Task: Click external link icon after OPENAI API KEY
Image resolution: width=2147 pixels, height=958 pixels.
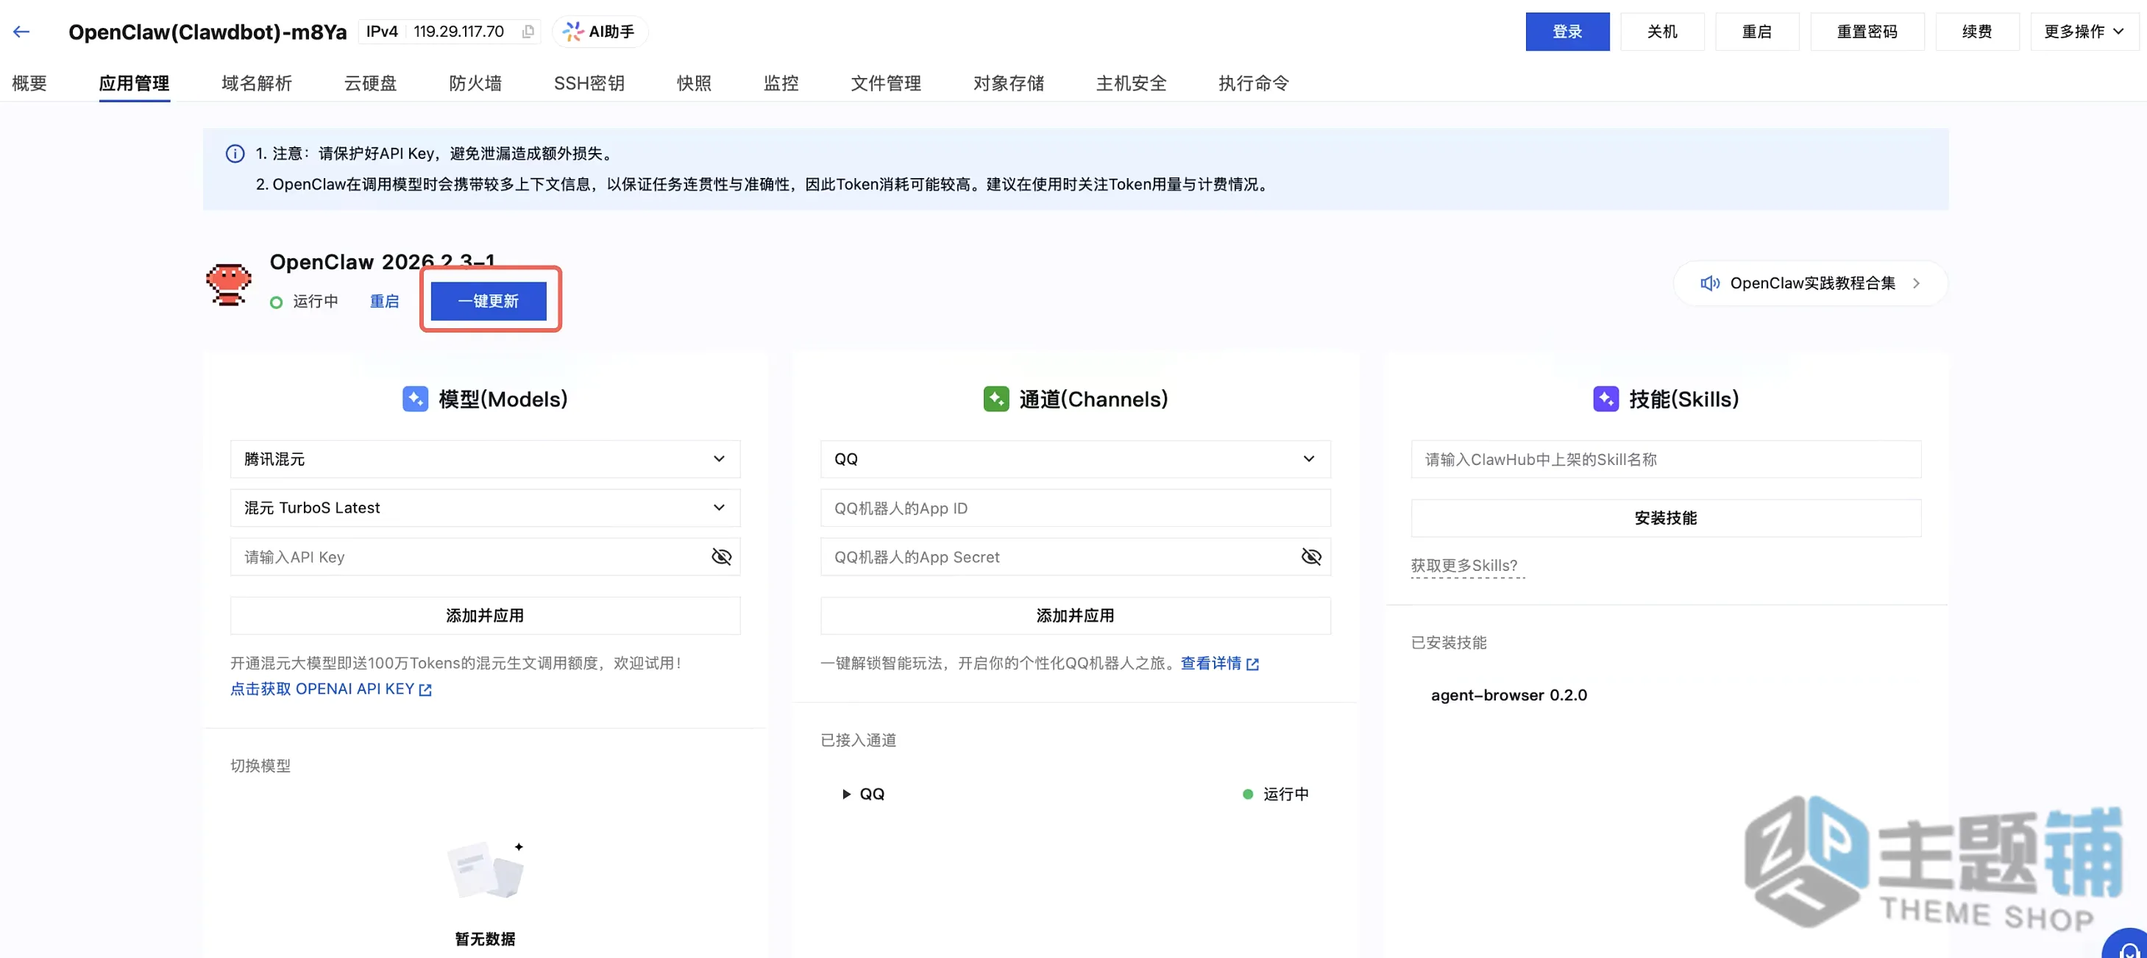Action: (425, 689)
